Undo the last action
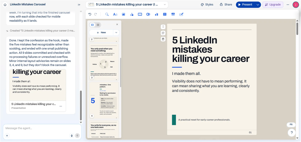 tap(90, 14)
